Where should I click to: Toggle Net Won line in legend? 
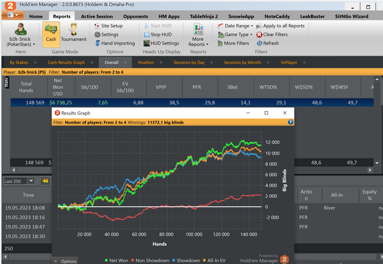click(116, 261)
